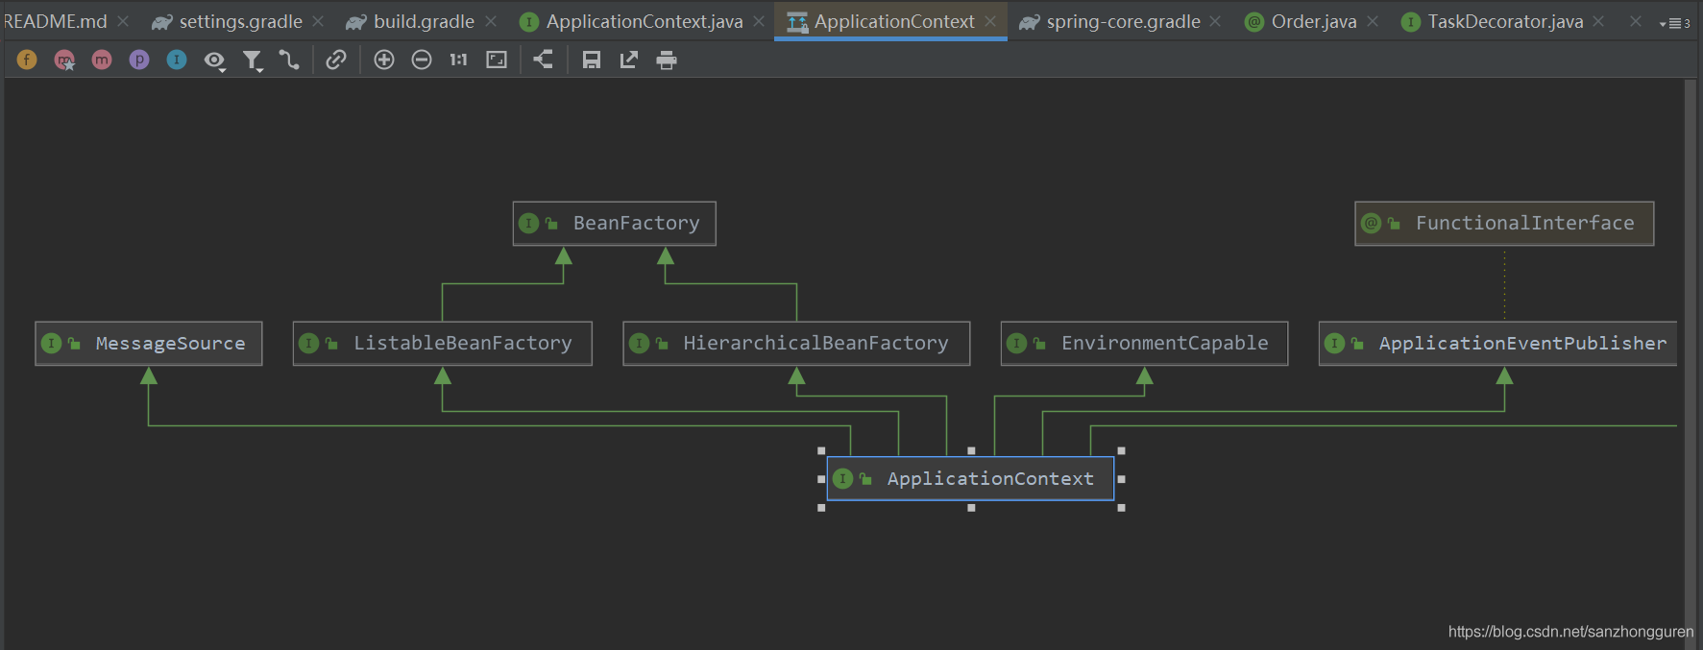Viewport: 1703px width, 650px height.
Task: Select the BeanFactory node in diagram
Action: coord(615,224)
